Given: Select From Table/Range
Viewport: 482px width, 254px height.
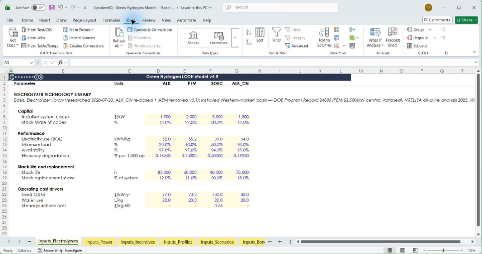Looking at the screenshot, I should (40, 46).
